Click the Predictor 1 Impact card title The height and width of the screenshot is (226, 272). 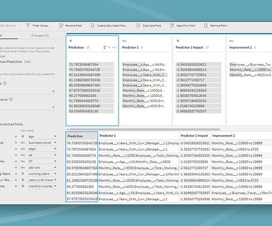click(x=189, y=48)
